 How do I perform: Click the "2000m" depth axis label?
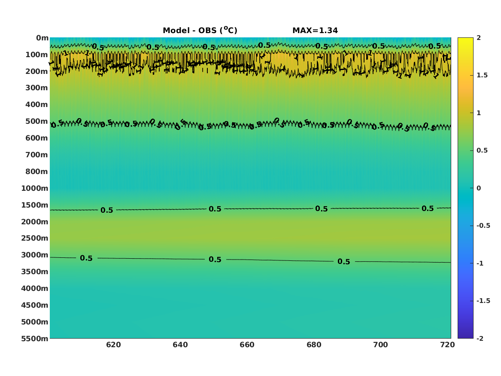point(35,222)
